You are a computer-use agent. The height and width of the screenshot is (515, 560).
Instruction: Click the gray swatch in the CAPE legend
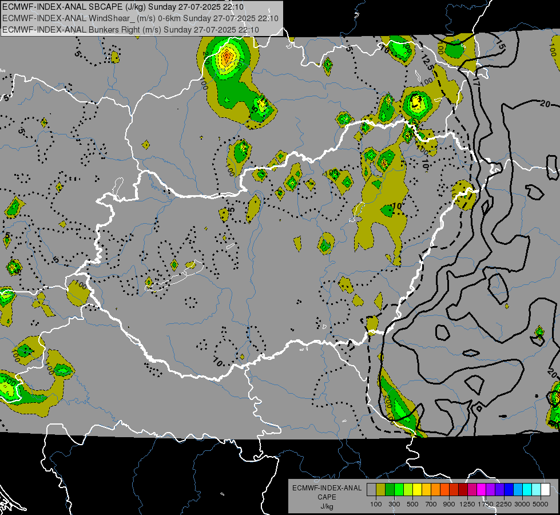[371, 489]
